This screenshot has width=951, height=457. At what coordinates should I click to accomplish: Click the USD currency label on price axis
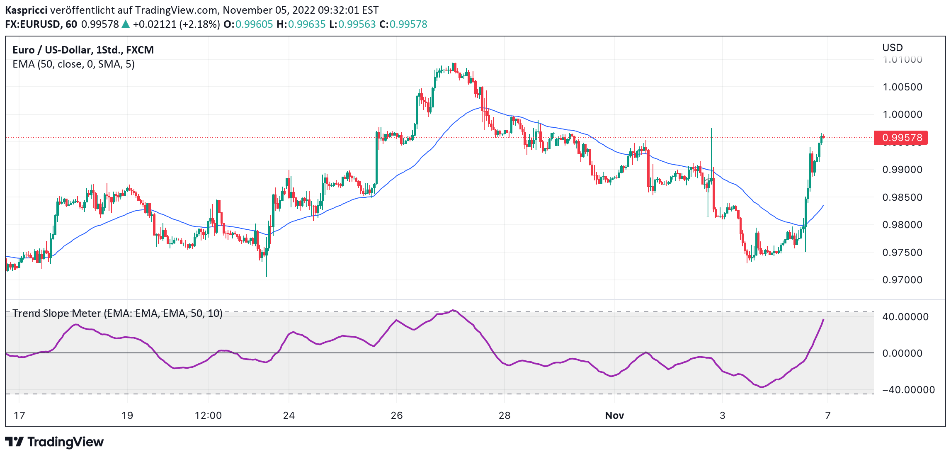coord(893,48)
